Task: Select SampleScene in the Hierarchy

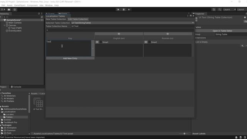Action: (x=14, y=20)
